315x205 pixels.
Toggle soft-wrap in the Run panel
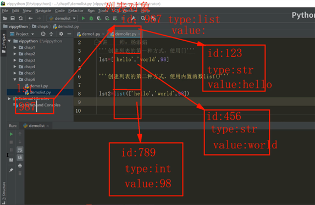pyautogui.click(x=20, y=150)
